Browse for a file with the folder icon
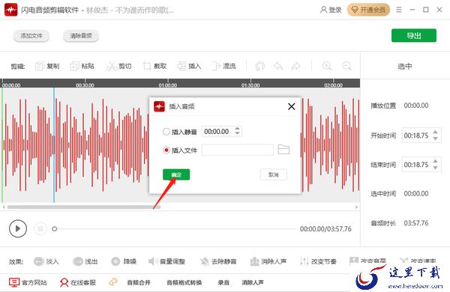Viewport: 450px width, 292px height. tap(283, 150)
